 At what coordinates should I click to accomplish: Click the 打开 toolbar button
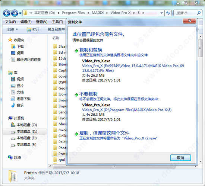pyautogui.click(x=33, y=29)
